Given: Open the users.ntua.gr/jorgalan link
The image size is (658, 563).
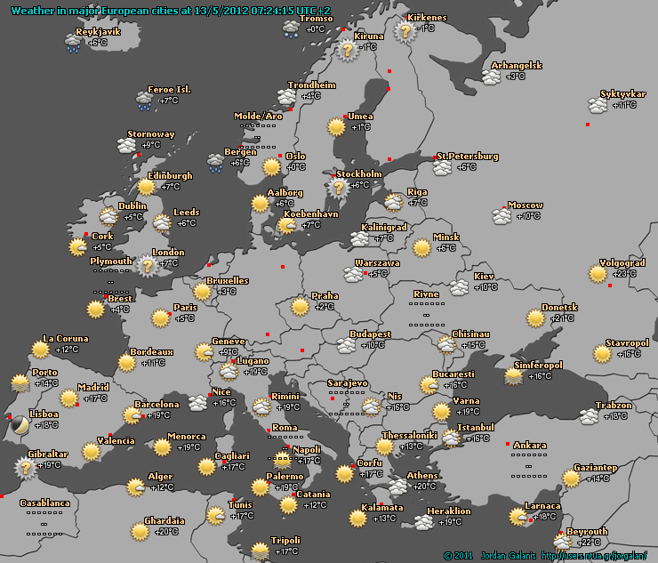Looking at the screenshot, I should (x=594, y=556).
